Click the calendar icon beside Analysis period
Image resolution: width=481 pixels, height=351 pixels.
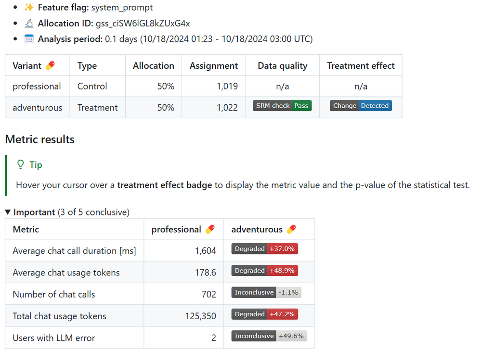pos(29,39)
